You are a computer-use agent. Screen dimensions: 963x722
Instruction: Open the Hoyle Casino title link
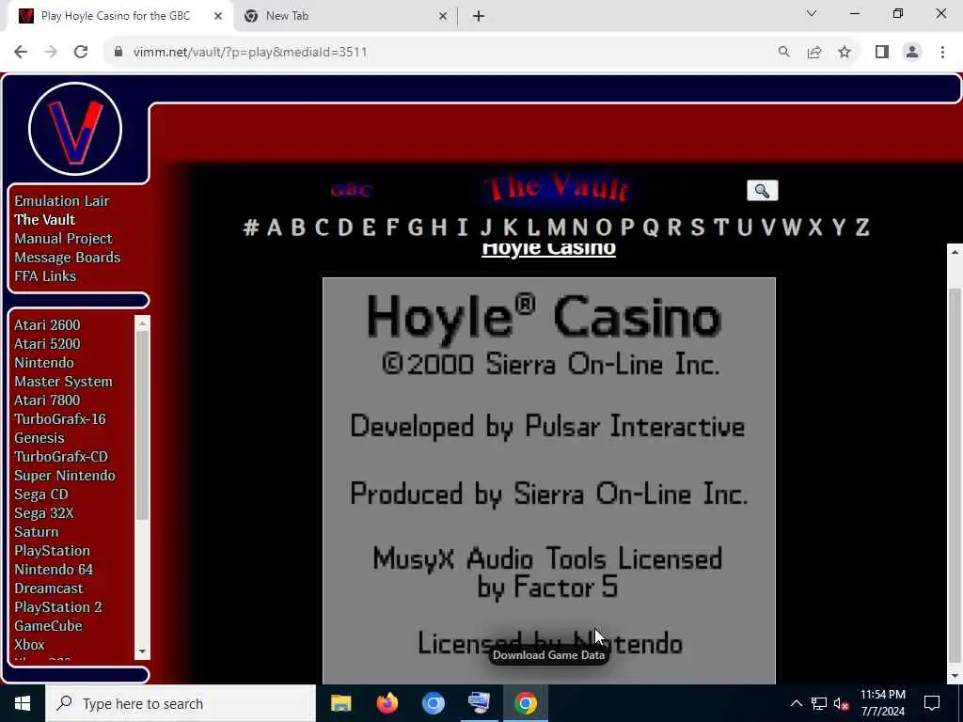[548, 250]
